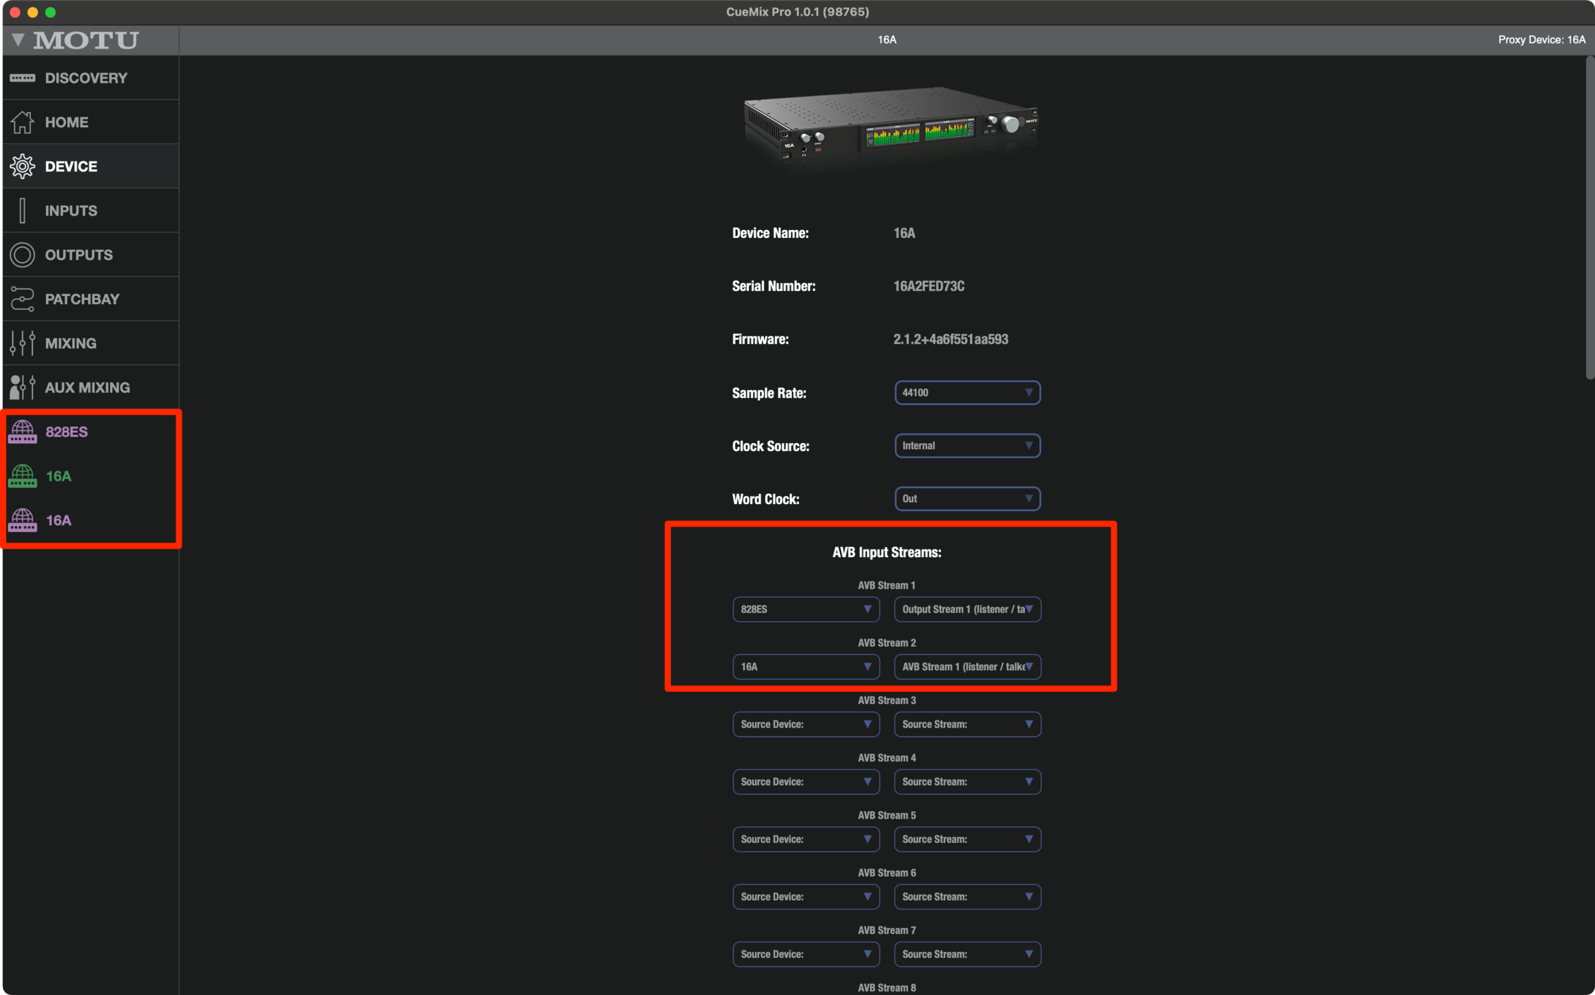Change AVB Stream 2 source stream dropdown
The width and height of the screenshot is (1595, 995).
coord(967,666)
